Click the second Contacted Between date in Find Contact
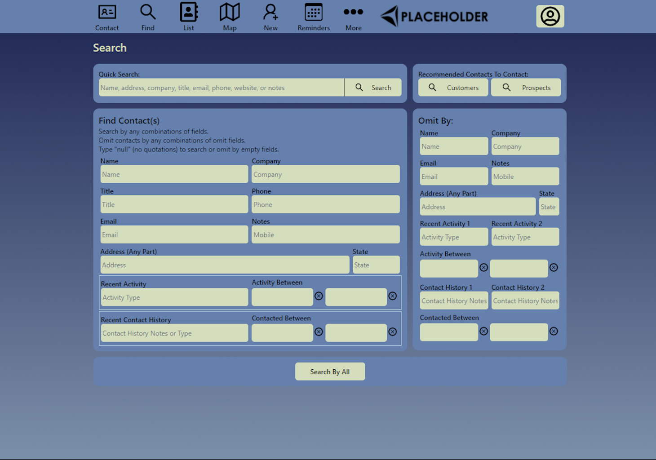Screen dimensions: 656x460 (356, 333)
